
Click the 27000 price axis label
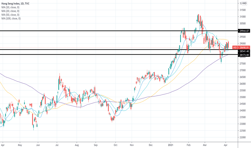tap(242, 71)
